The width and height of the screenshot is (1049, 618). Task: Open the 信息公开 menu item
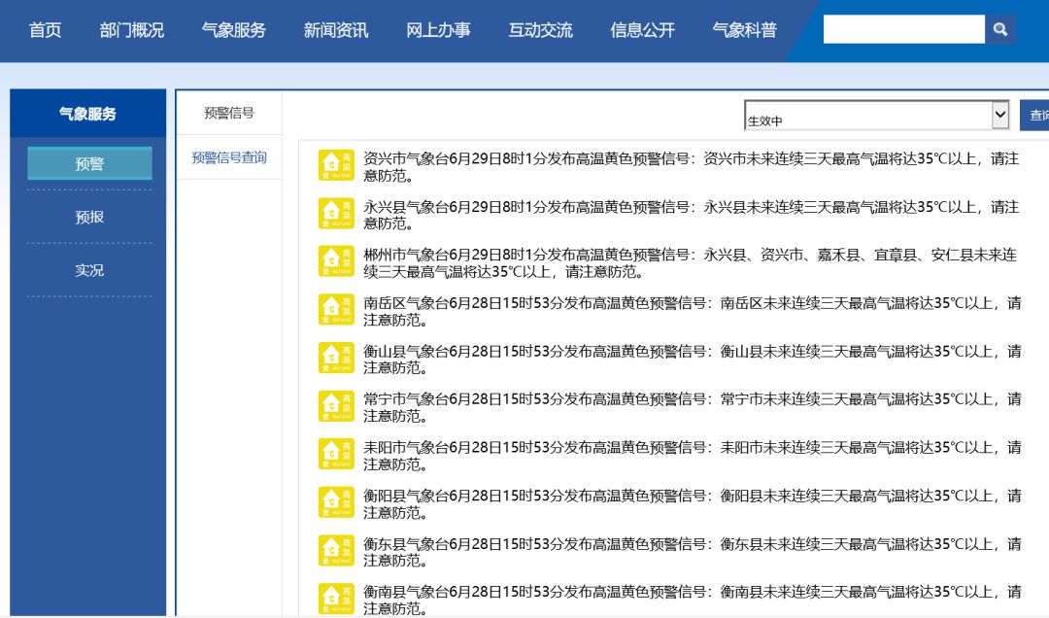pyautogui.click(x=642, y=30)
